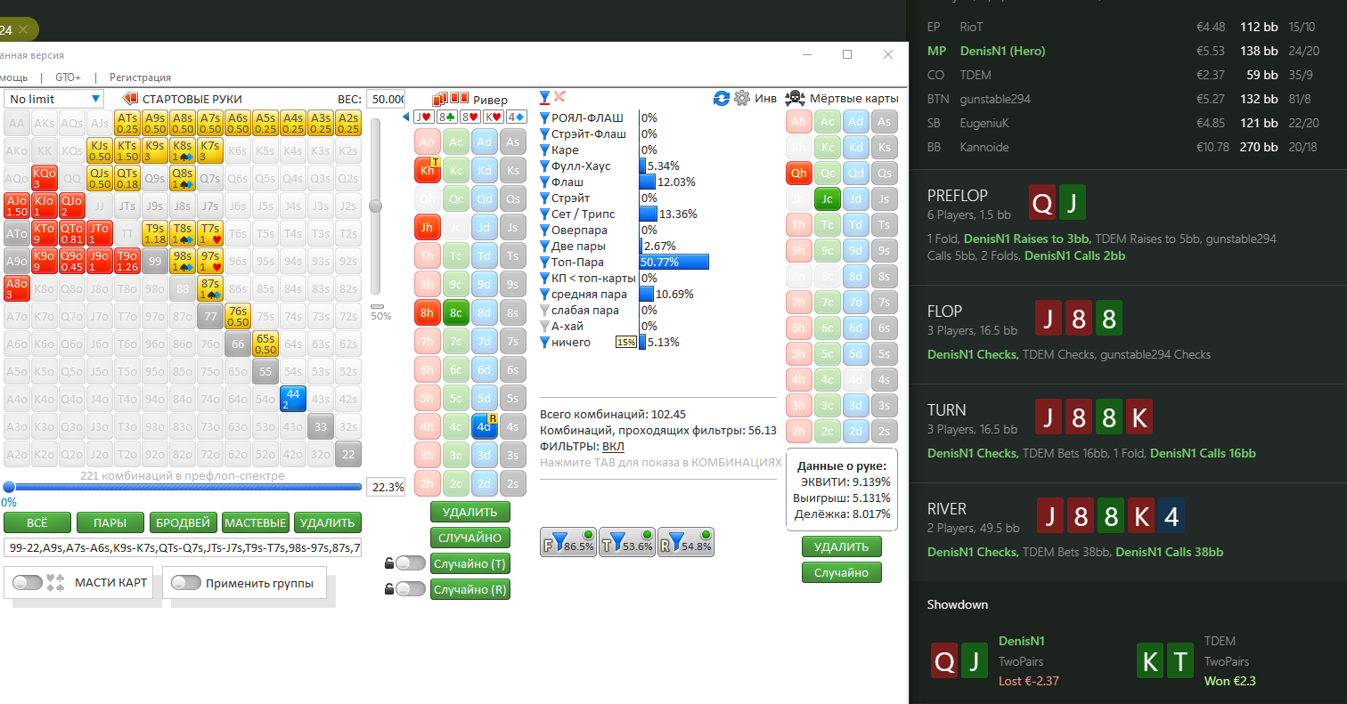Open settings via the gear icon

[741, 98]
